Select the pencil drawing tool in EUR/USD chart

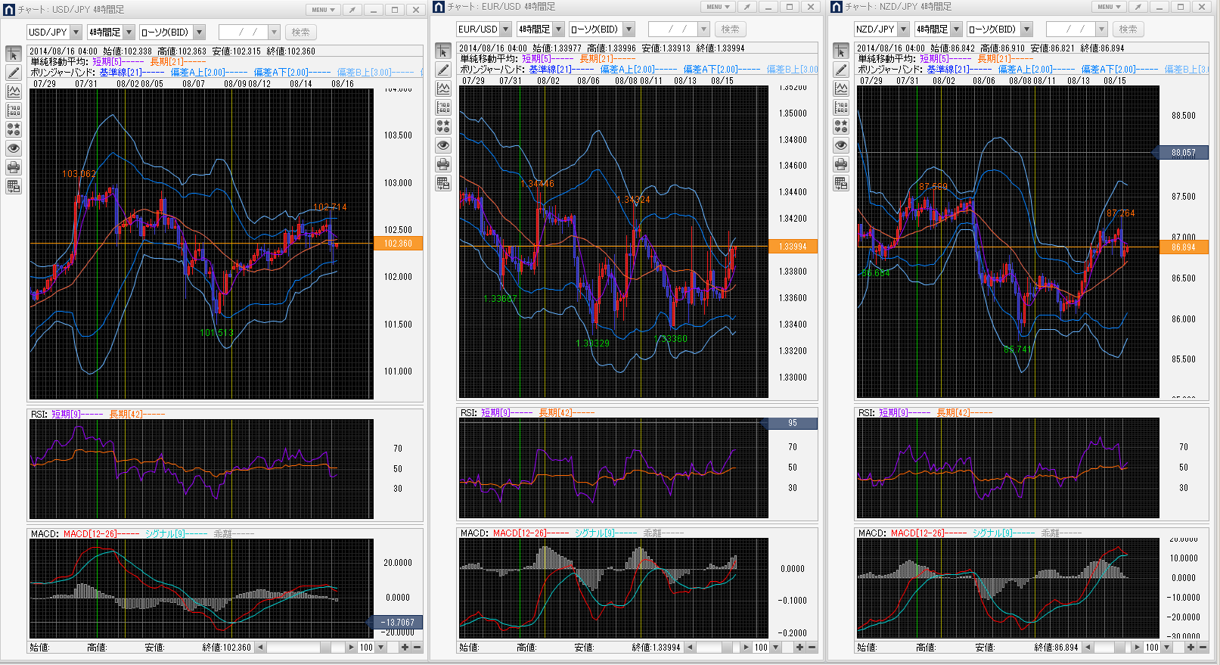pyautogui.click(x=443, y=70)
